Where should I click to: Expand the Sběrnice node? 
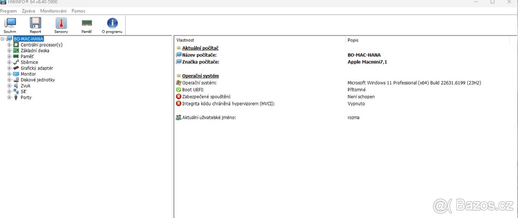(x=9, y=62)
